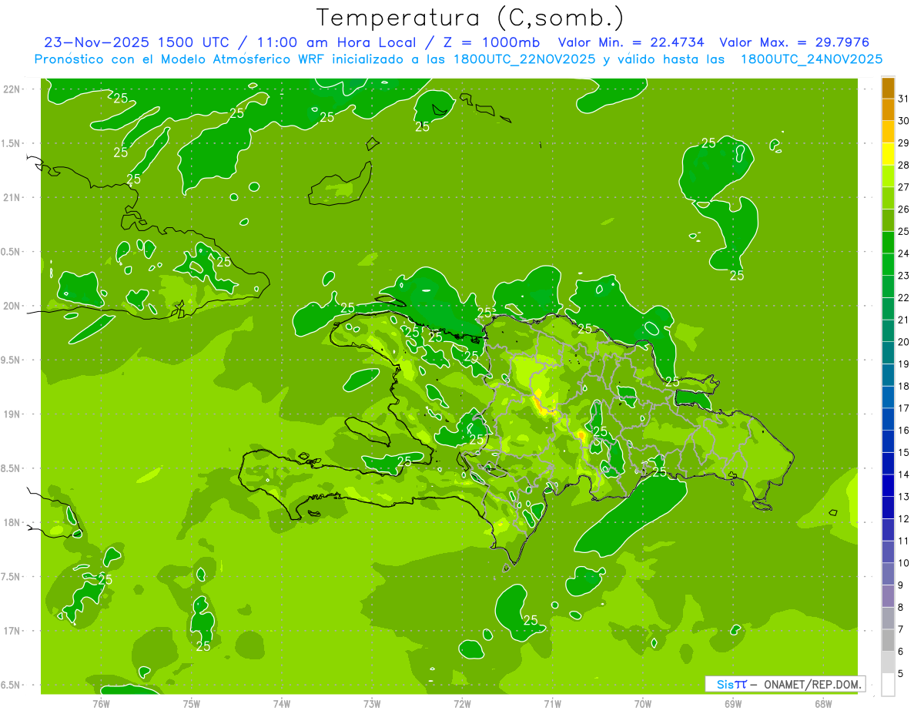Pick the yellow swatch between 28 and 29

coord(889,154)
